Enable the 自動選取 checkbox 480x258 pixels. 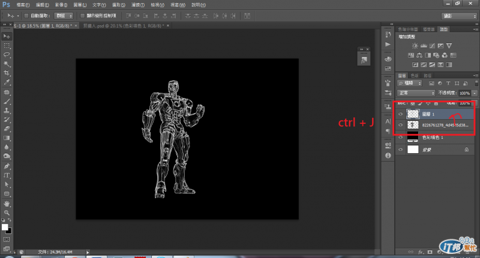tap(26, 16)
